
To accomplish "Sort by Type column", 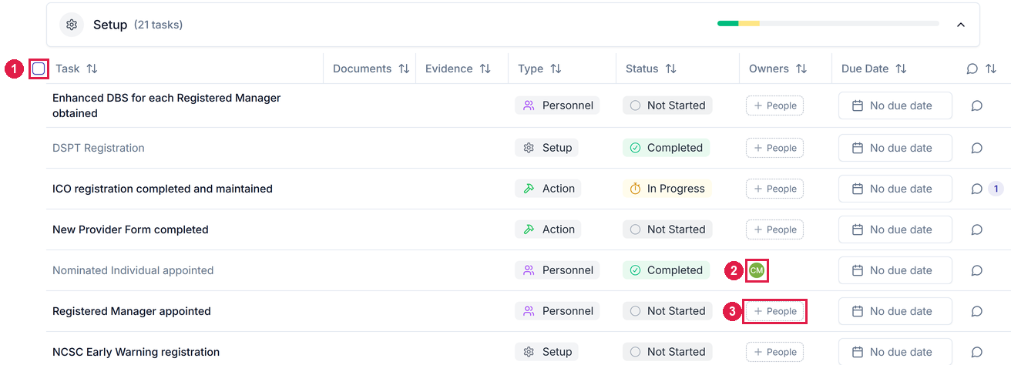I will pyautogui.click(x=556, y=69).
